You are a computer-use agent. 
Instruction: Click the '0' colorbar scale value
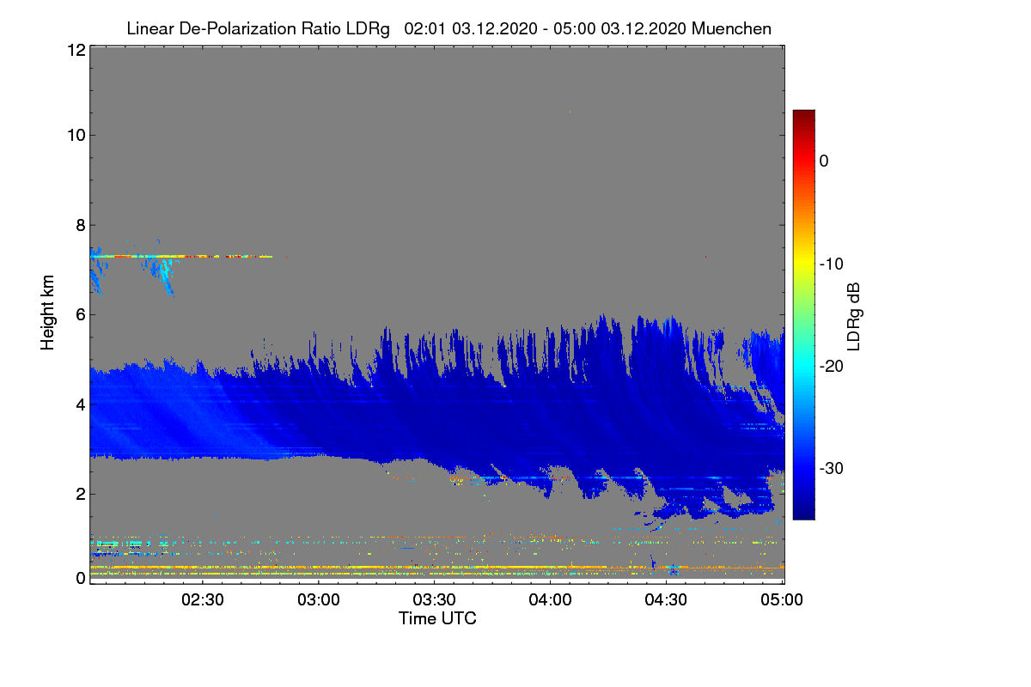(824, 161)
